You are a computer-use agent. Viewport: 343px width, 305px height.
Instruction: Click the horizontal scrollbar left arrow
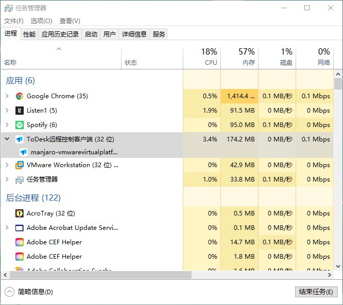tap(5, 275)
